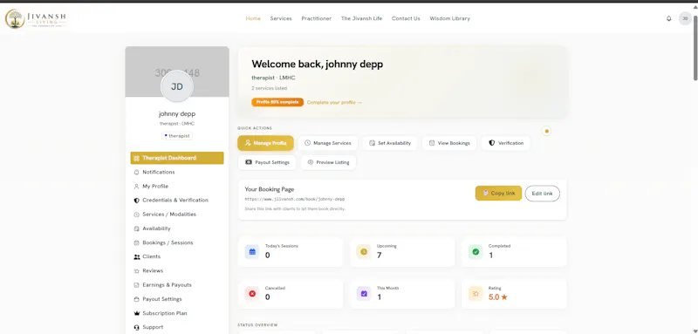Click the Edit link button
698x334 pixels.
click(x=542, y=194)
